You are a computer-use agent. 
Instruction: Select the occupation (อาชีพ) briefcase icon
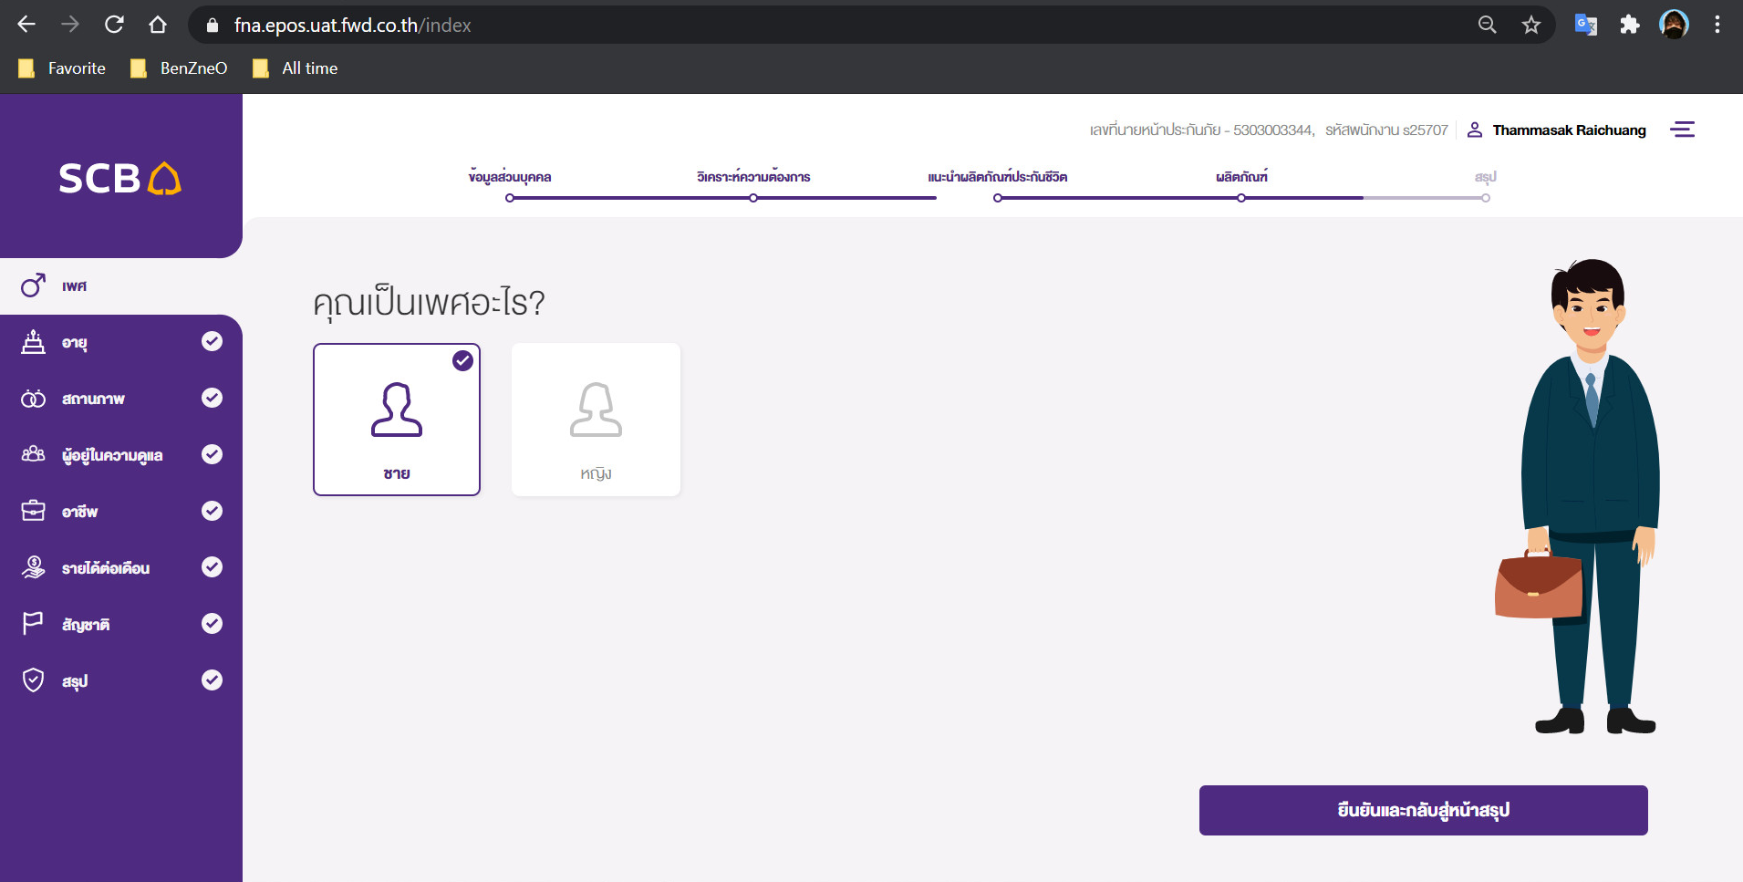pos(34,511)
